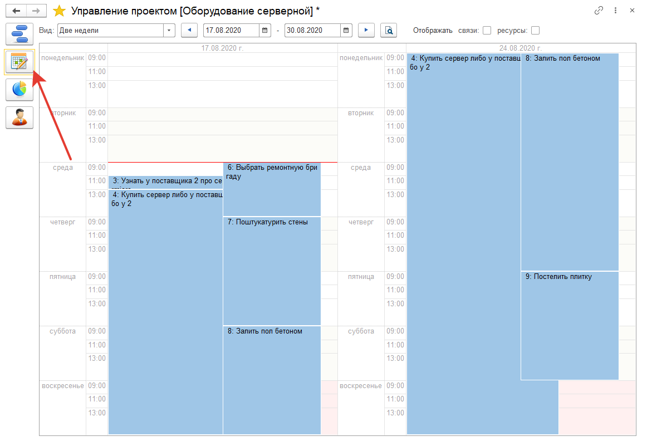Image resolution: width=647 pixels, height=441 pixels.
Task: Open the resources person icon
Action: coord(19,117)
